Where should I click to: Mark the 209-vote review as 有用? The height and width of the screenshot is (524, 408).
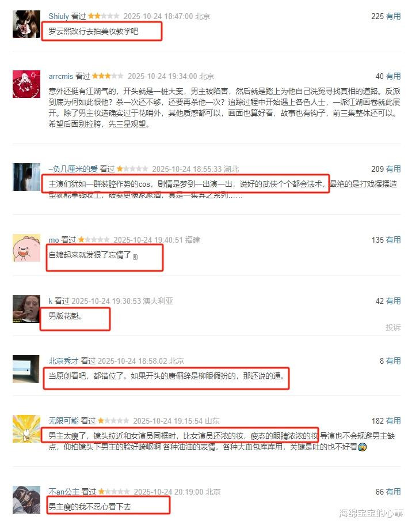coord(393,169)
